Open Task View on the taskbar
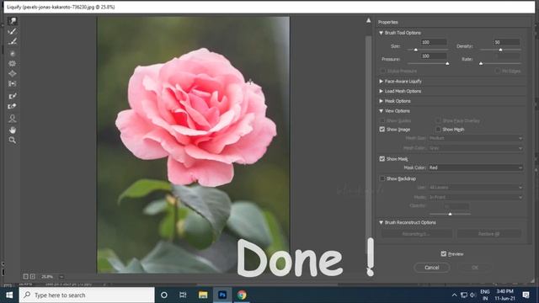Screen dimensions: 539x303 (x=183, y=295)
